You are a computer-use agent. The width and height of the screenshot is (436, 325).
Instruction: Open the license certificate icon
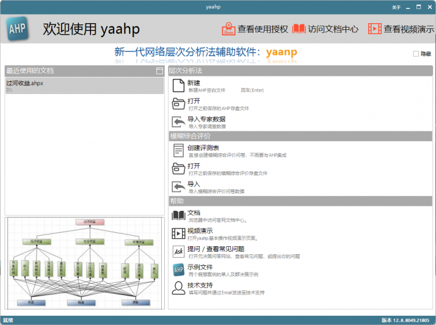228,29
